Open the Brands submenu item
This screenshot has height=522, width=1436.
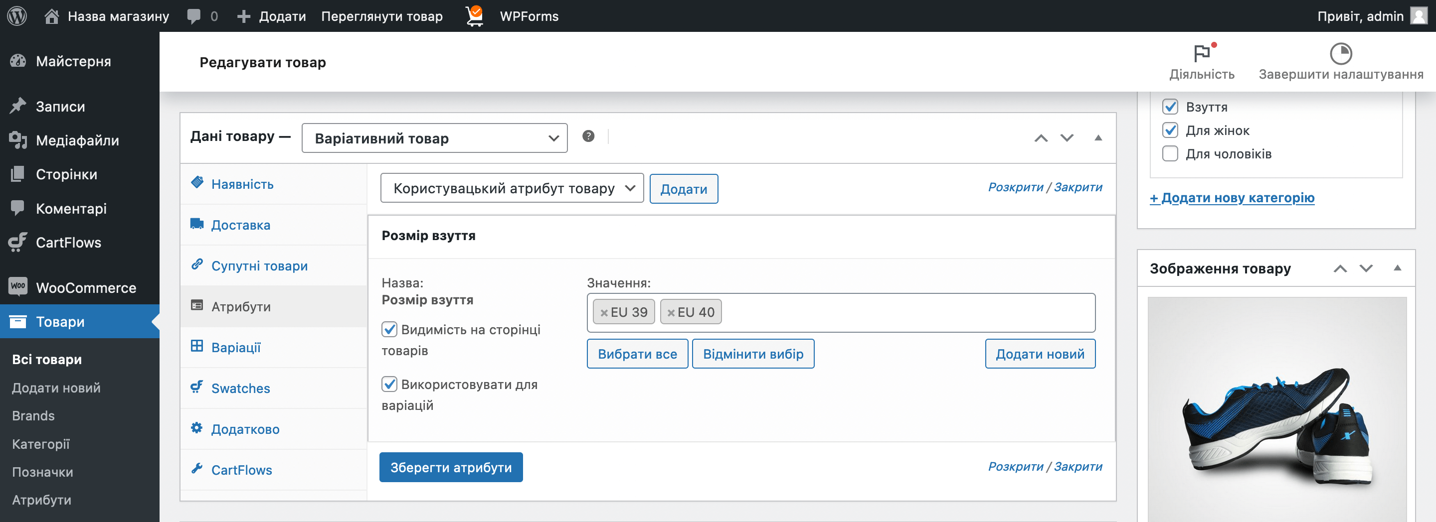tap(33, 415)
